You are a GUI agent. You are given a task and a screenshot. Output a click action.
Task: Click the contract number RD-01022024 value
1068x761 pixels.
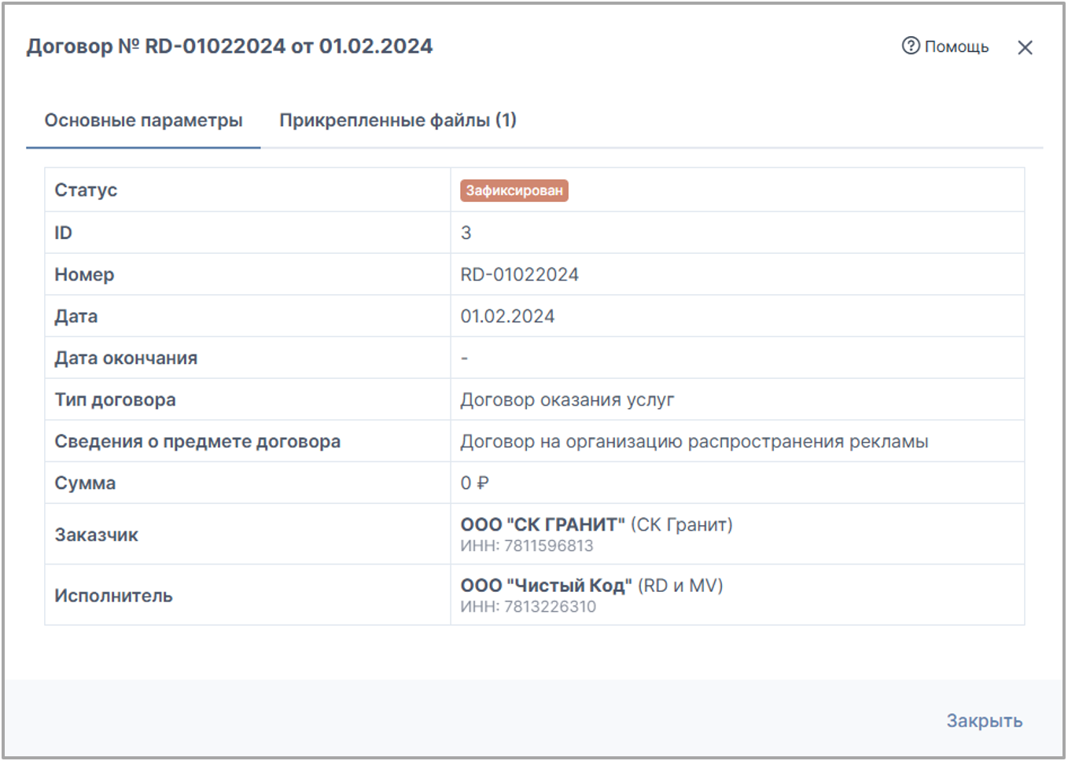pos(519,274)
